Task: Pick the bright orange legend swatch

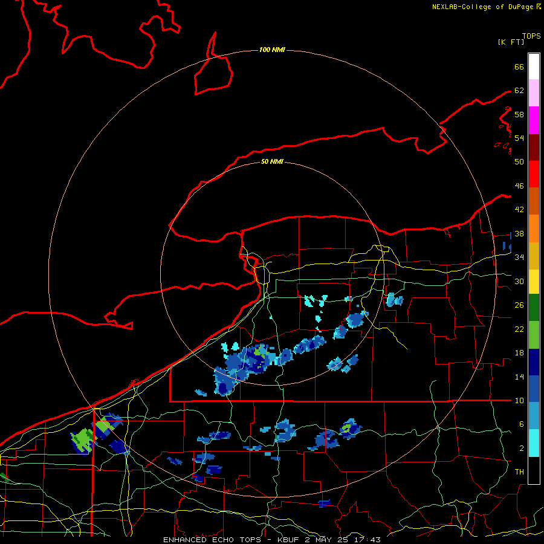Action: point(534,228)
